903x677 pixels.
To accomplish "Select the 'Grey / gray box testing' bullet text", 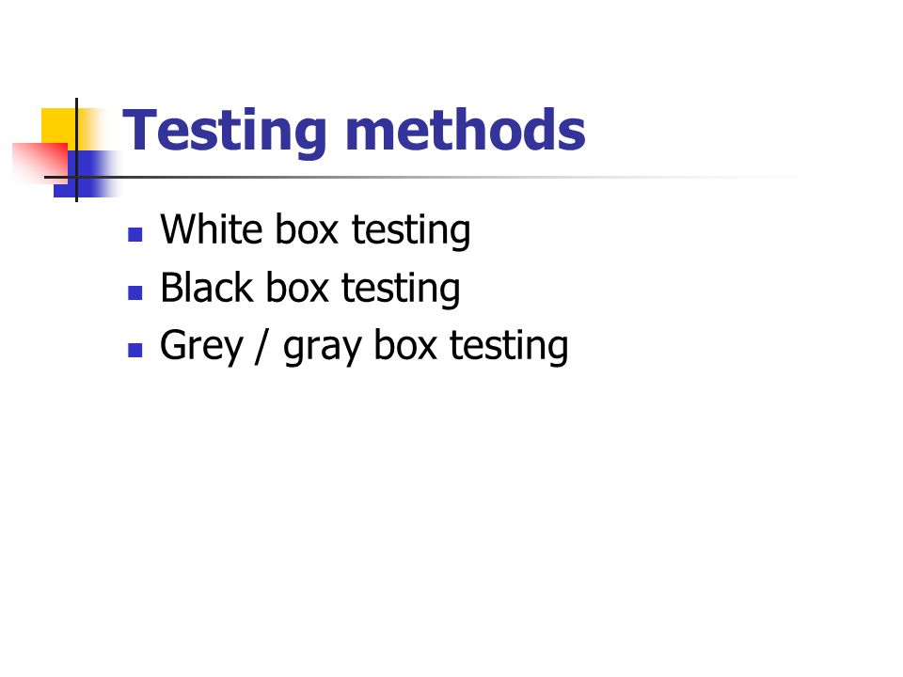I will 364,346.
